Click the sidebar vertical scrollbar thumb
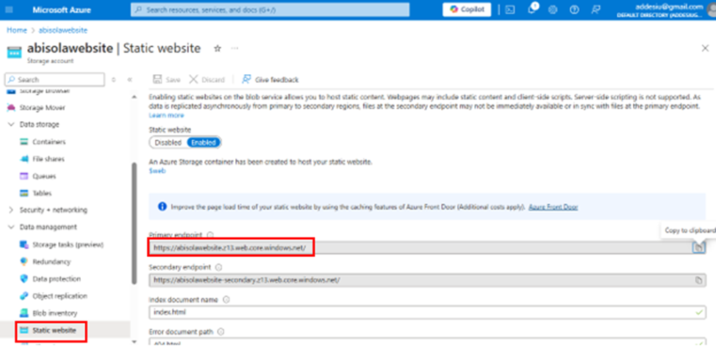The width and height of the screenshot is (716, 353). [x=134, y=224]
